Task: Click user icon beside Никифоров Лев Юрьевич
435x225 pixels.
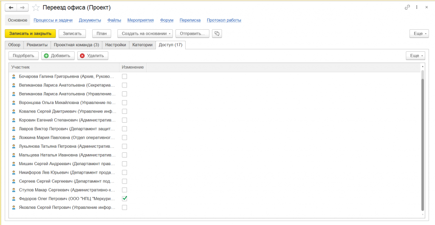Action: click(x=14, y=172)
